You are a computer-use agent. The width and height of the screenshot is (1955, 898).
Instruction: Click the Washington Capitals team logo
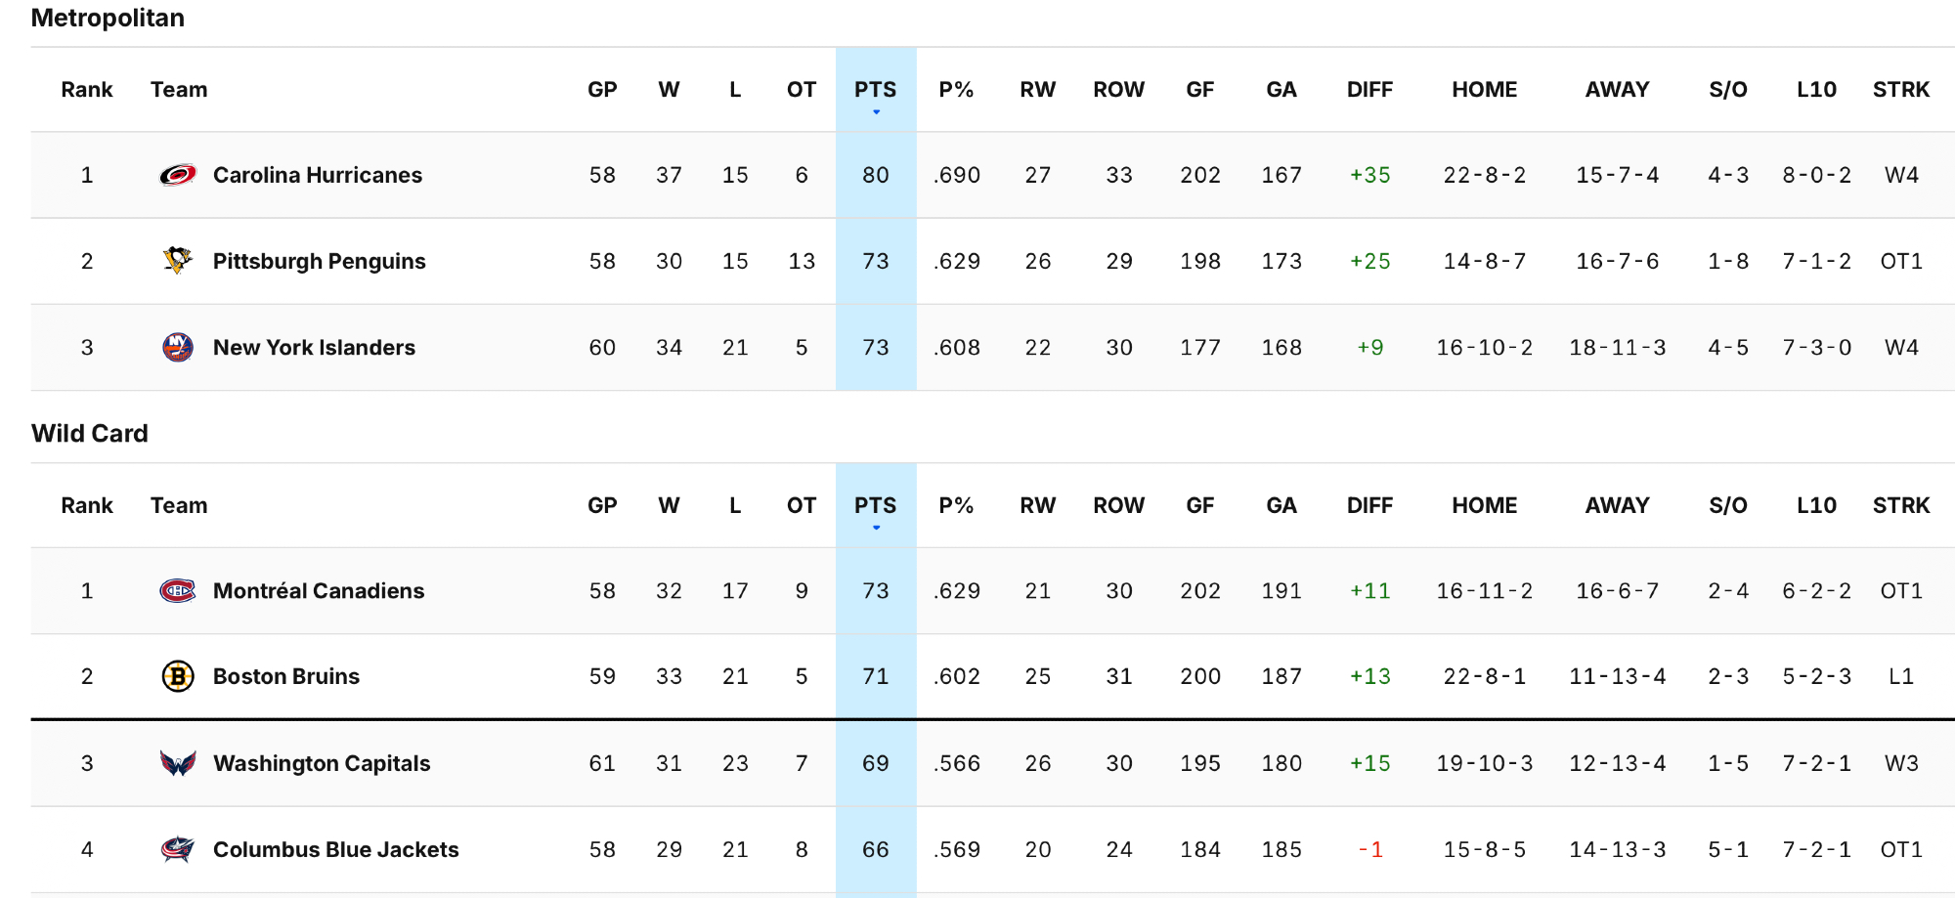[178, 763]
